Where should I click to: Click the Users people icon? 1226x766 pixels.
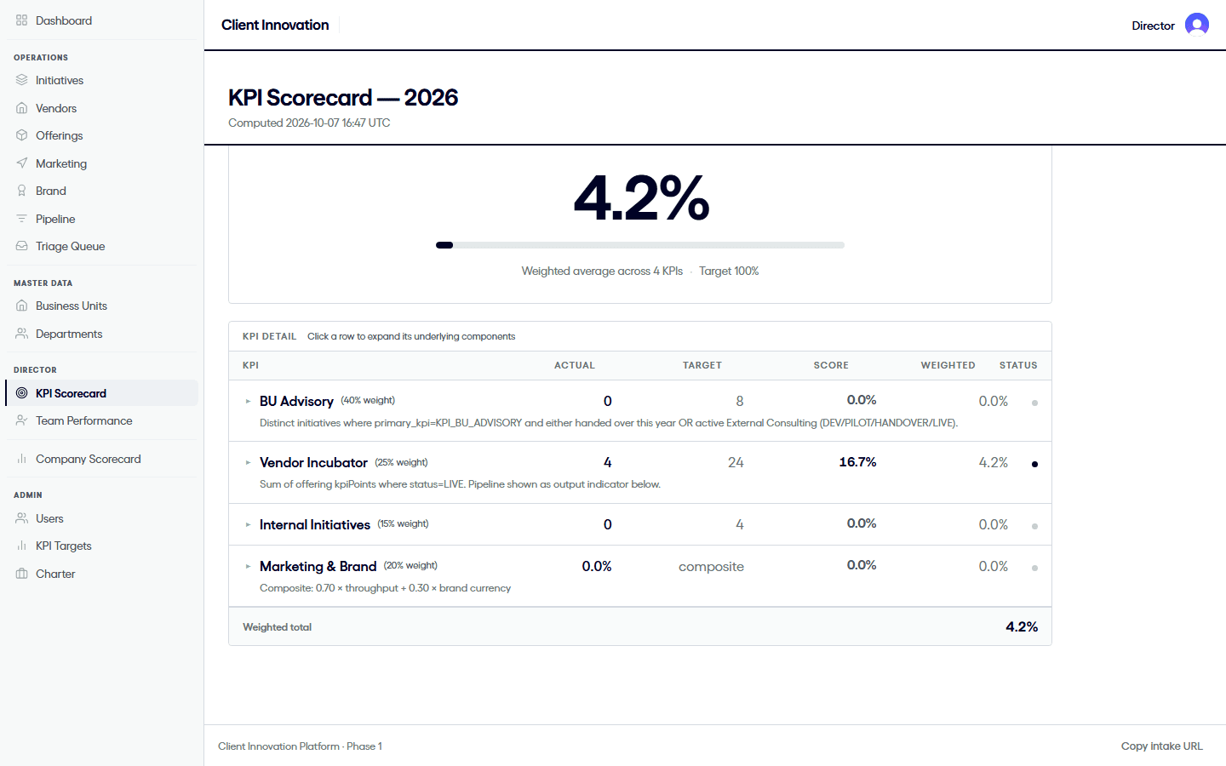pyautogui.click(x=22, y=518)
